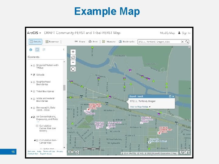This screenshot has width=219, height=164.
Task: Expand Demographic Data 2005-2010 layer
Action: 31,108
